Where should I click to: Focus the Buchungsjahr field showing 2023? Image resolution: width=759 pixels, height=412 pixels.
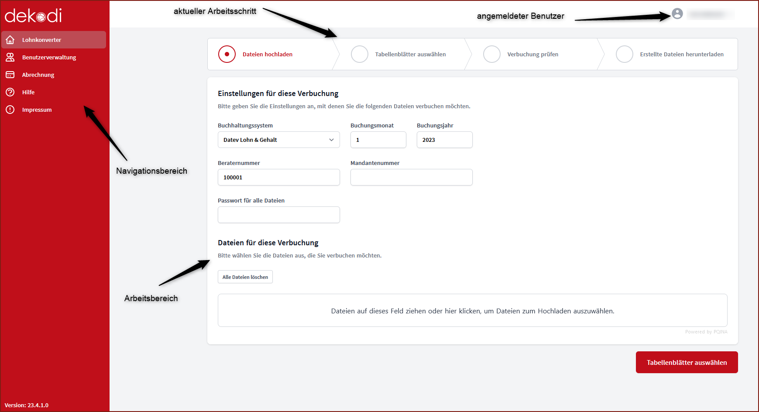pyautogui.click(x=445, y=140)
